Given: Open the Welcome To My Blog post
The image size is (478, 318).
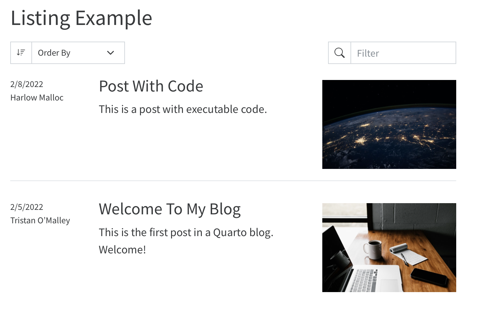Looking at the screenshot, I should [x=170, y=209].
